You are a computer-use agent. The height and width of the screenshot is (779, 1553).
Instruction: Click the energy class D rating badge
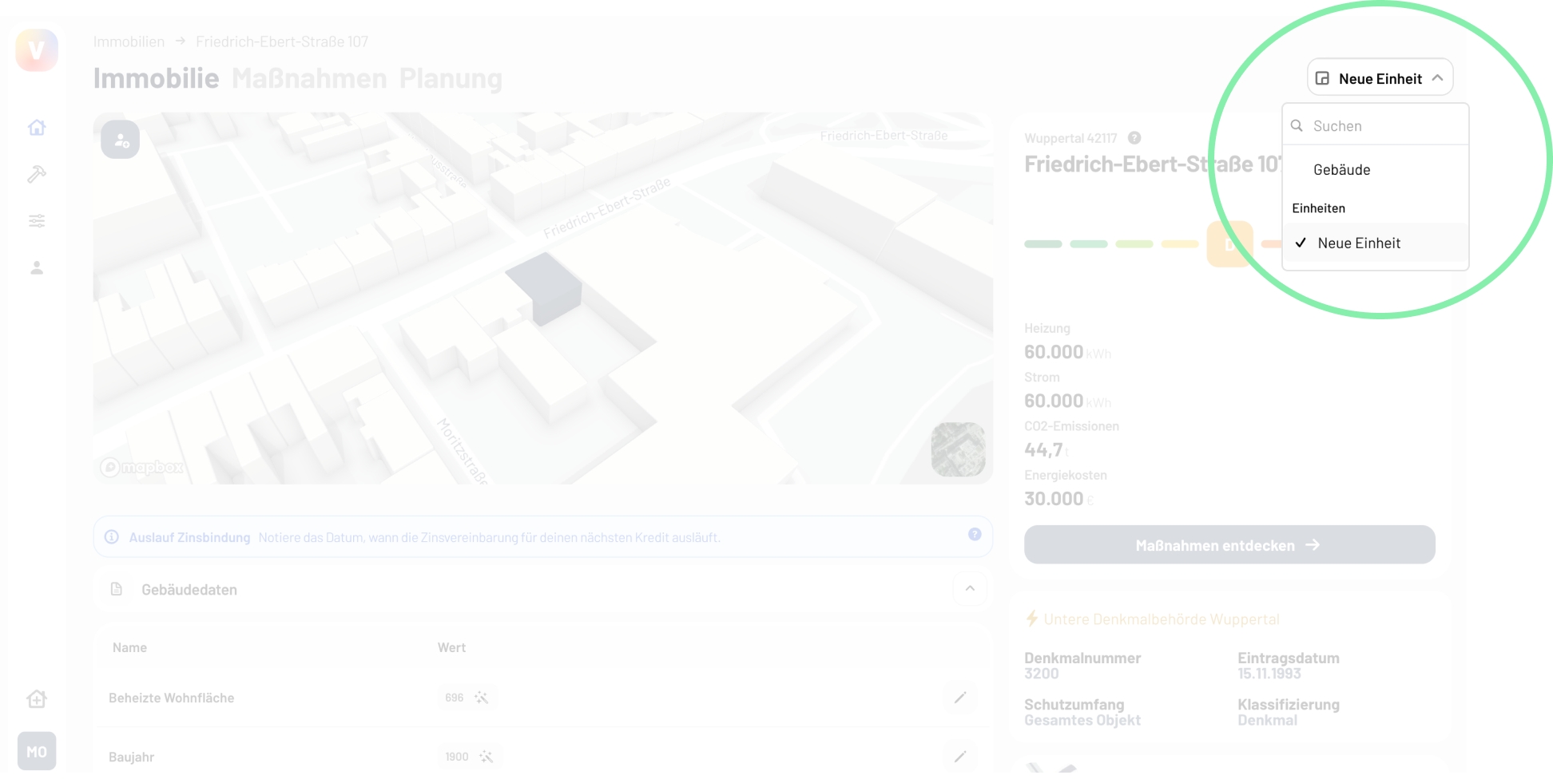1229,244
